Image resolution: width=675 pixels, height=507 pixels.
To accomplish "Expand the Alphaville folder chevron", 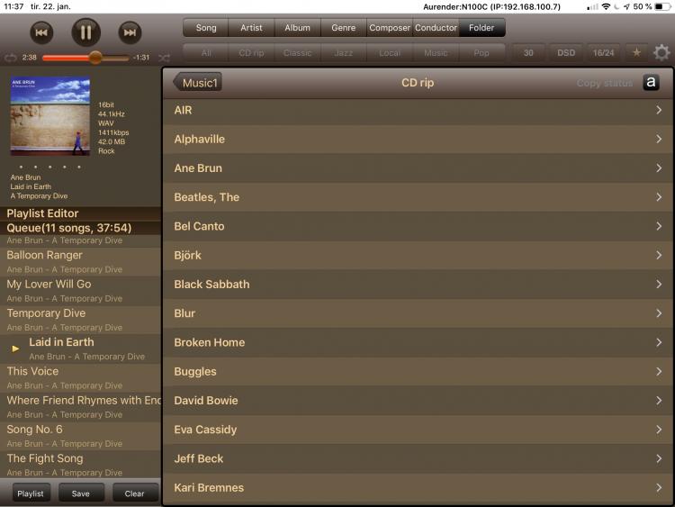I will pos(659,140).
